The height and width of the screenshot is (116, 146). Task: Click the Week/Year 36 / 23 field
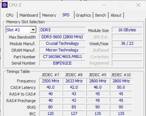point(127,43)
